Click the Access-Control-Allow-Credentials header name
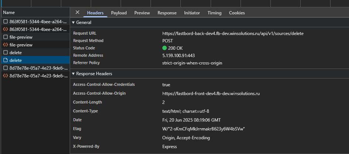 tap(104, 84)
